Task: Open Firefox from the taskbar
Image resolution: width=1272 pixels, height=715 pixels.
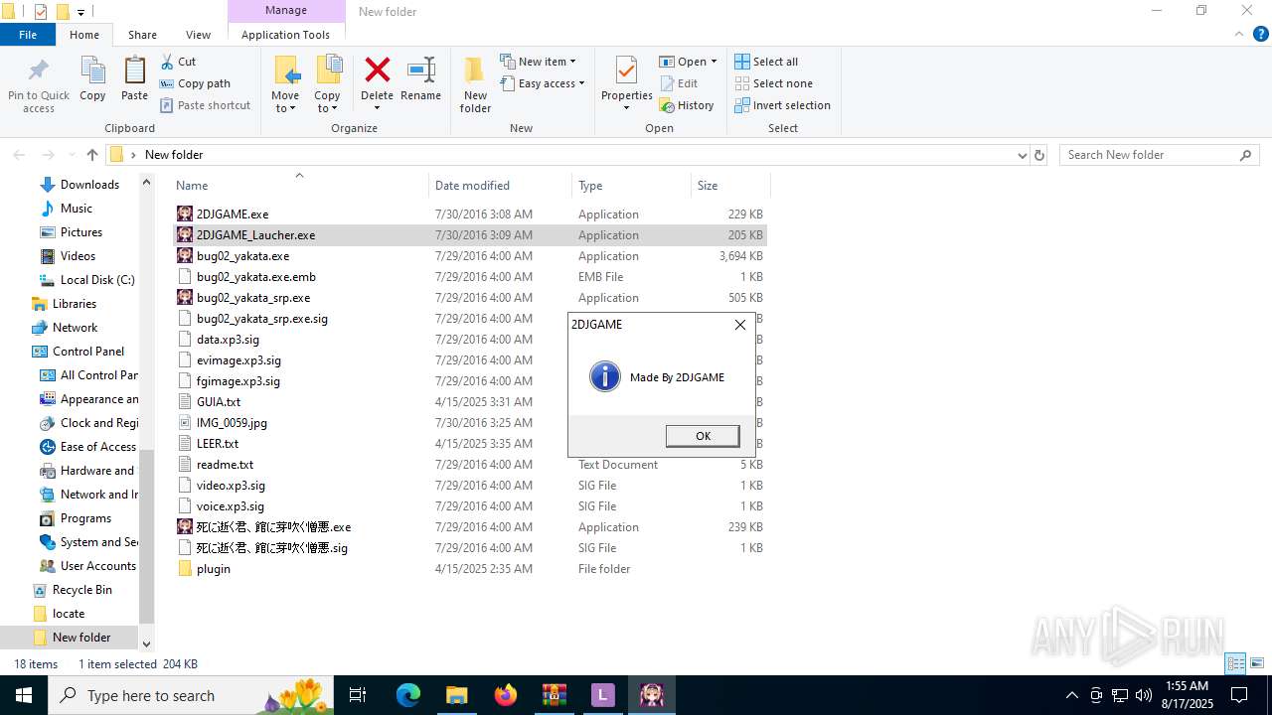Action: (x=506, y=695)
